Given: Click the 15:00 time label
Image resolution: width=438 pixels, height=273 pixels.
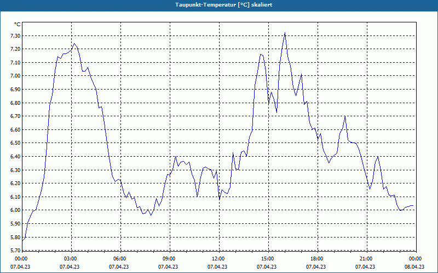Looking at the screenshot, I should (267, 259).
